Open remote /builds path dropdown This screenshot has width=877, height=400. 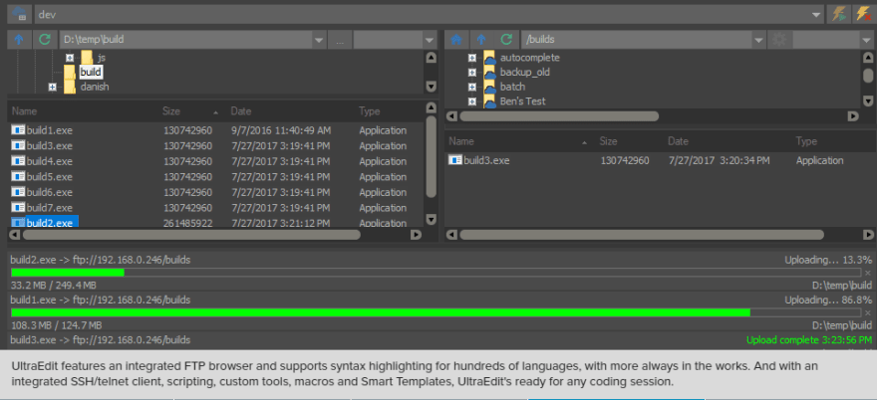[x=758, y=40]
